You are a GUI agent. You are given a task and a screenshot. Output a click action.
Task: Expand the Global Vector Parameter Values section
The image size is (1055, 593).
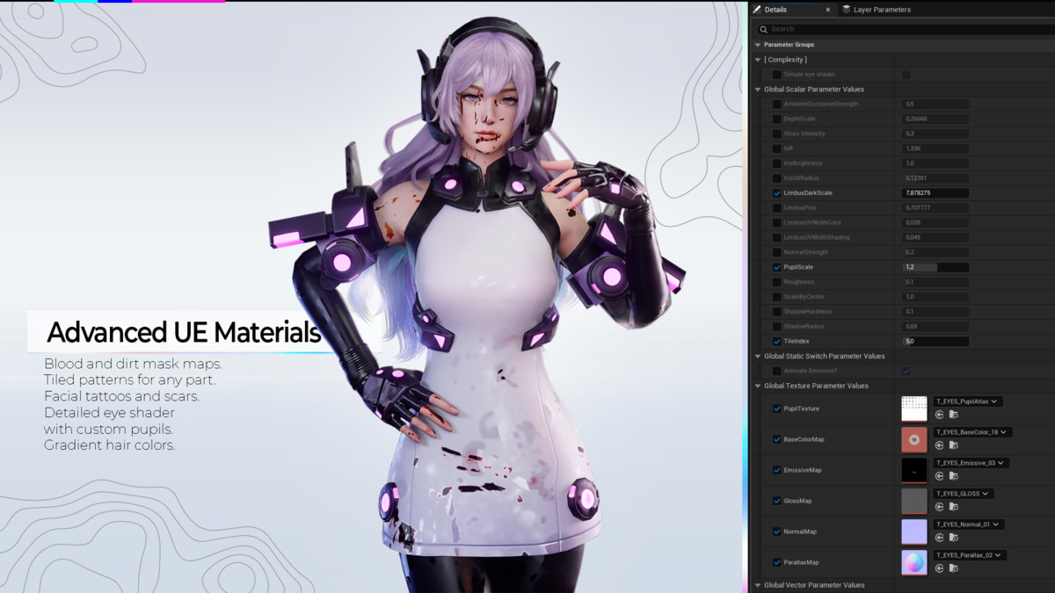tap(757, 583)
